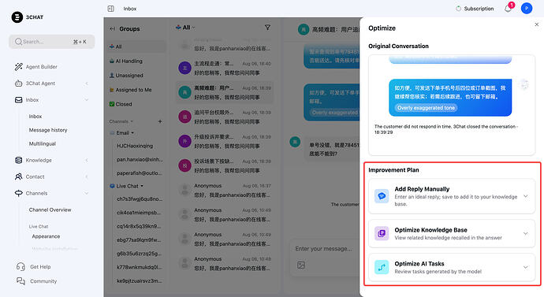This screenshot has width=544, height=297.
Task: Click the Add Reply Manually chat icon
Action: click(x=382, y=196)
